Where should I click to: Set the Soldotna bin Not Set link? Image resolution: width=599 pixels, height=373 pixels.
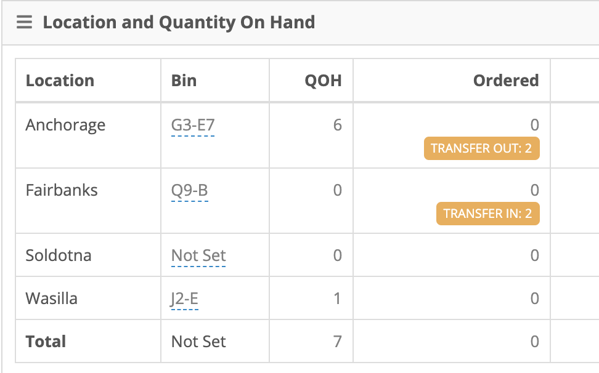(198, 256)
